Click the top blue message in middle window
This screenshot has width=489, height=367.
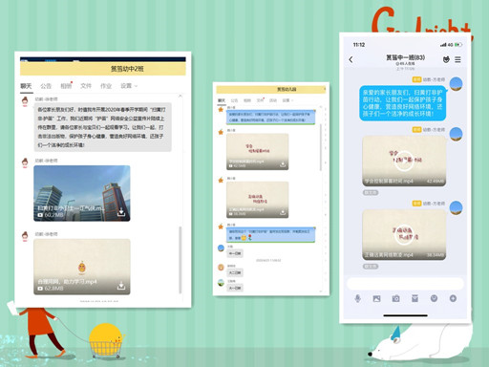point(271,118)
